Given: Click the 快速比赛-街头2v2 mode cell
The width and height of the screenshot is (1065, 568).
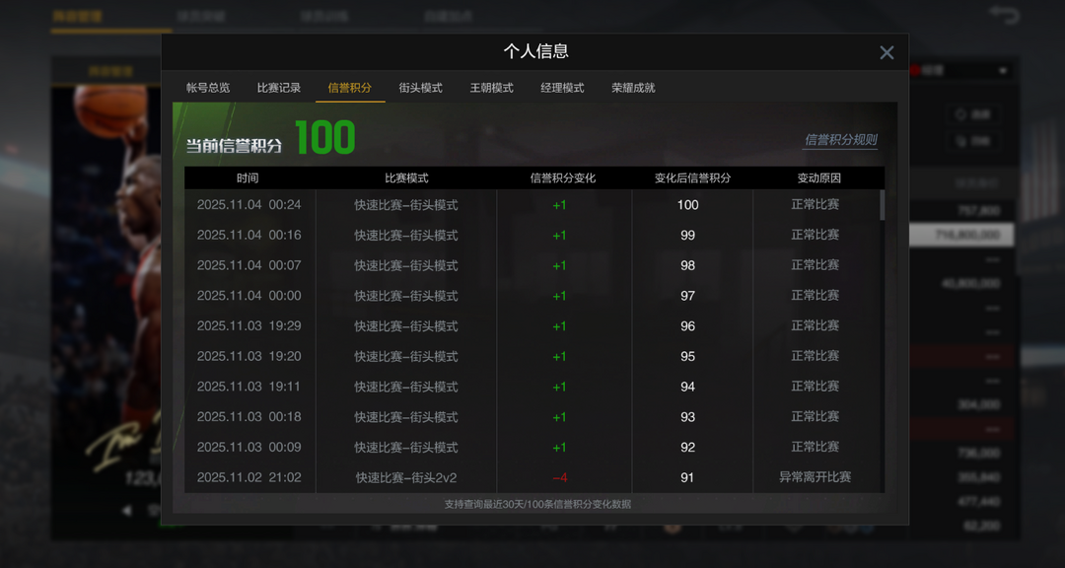Looking at the screenshot, I should 406,477.
